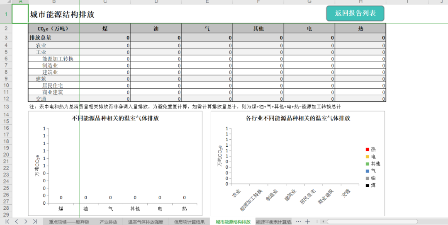Click the 油 column header cell
Viewport: 448px width, 225px height.
point(156,29)
